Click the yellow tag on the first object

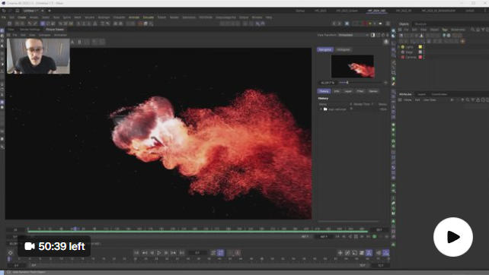click(x=420, y=47)
